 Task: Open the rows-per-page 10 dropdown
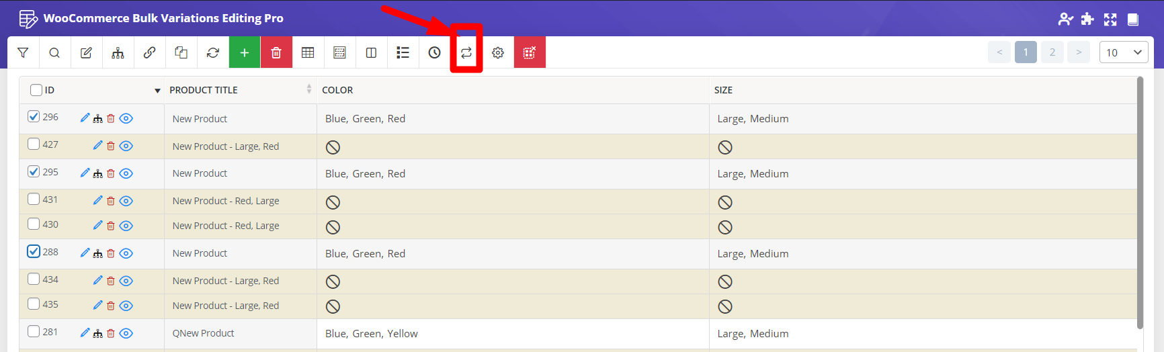tap(1124, 52)
